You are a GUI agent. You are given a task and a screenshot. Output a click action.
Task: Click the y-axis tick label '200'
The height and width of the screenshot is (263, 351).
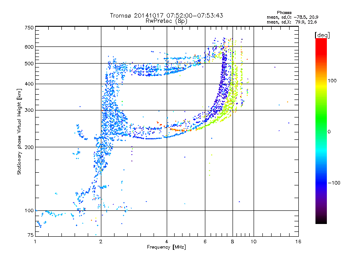pyautogui.click(x=29, y=147)
